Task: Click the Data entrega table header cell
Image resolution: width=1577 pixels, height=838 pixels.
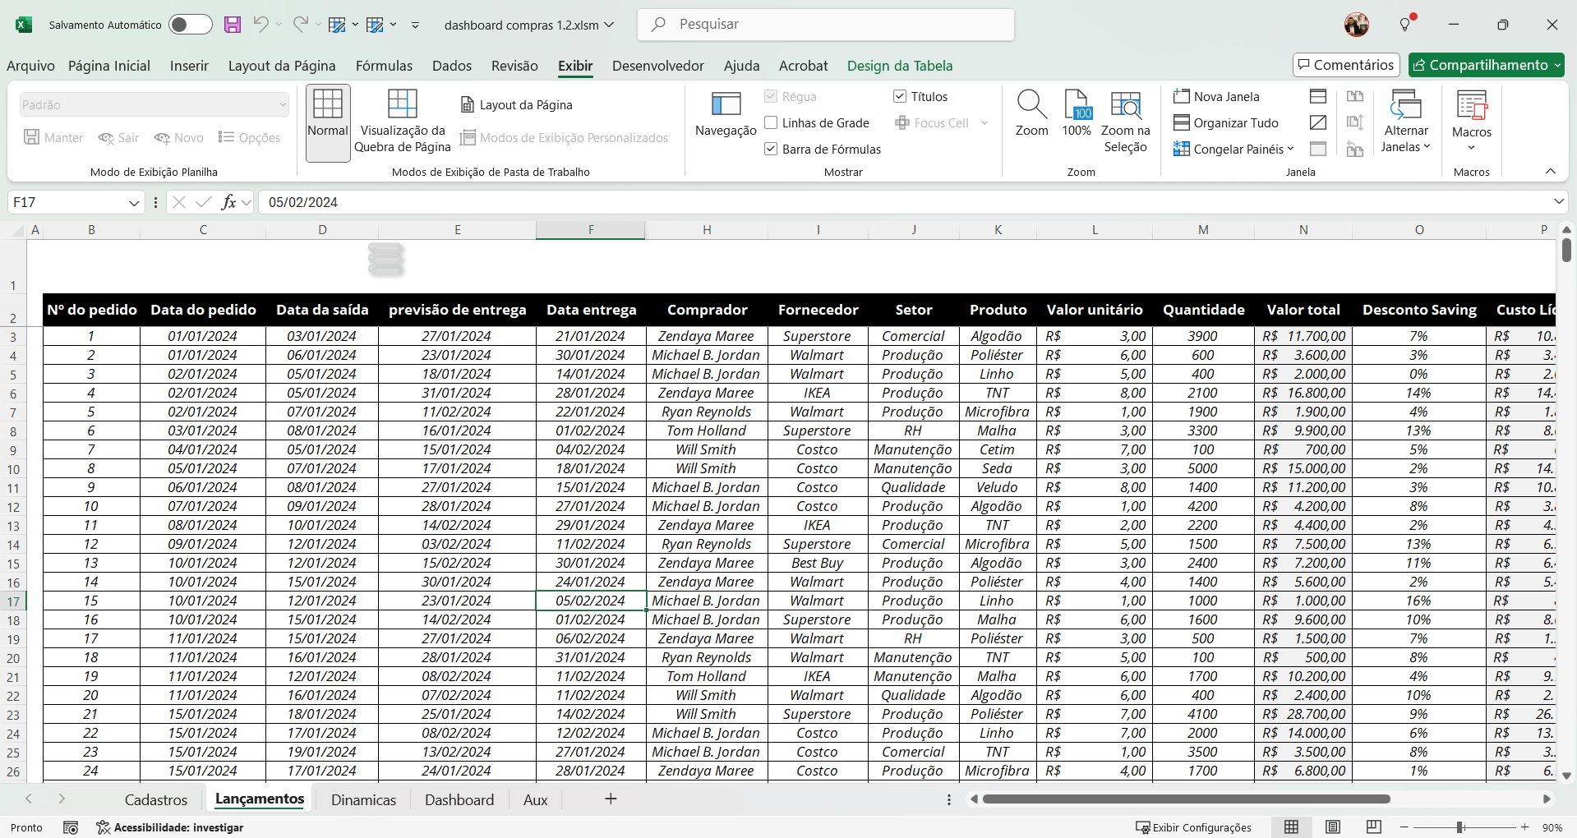Action: point(591,310)
